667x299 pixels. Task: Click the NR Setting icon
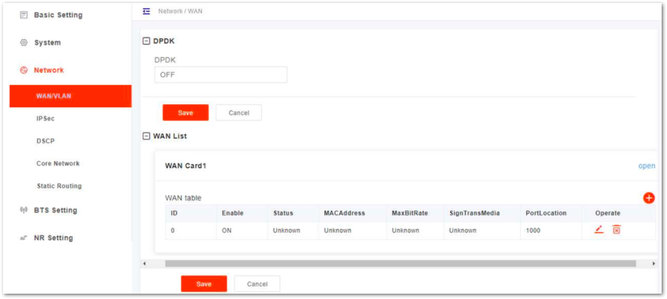click(24, 238)
